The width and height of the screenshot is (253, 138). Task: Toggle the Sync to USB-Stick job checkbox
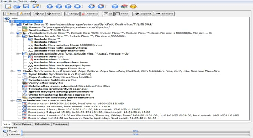13,21
